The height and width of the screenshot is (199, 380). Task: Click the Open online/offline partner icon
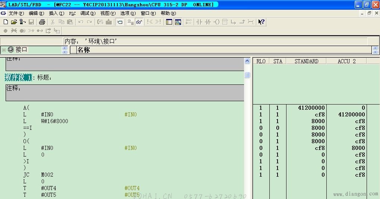(x=22, y=22)
